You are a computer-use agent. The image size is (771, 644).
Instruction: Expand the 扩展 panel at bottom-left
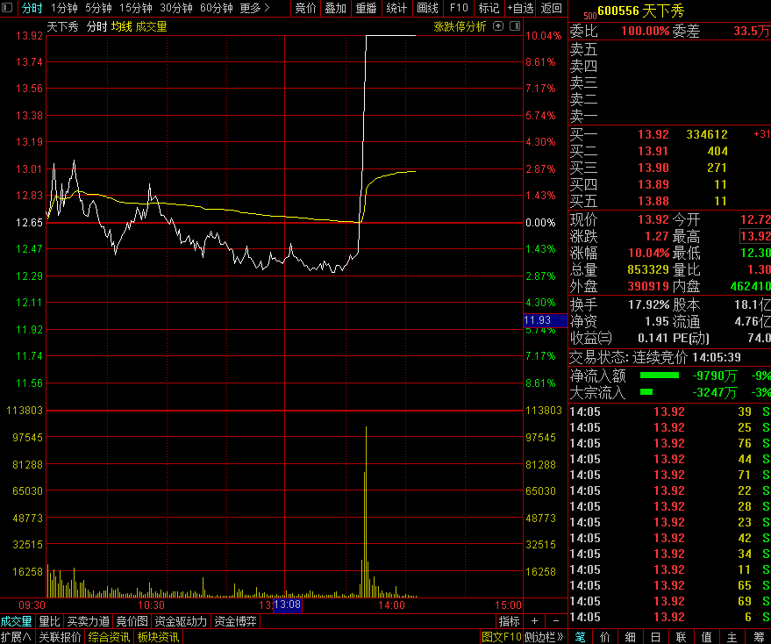click(x=16, y=637)
